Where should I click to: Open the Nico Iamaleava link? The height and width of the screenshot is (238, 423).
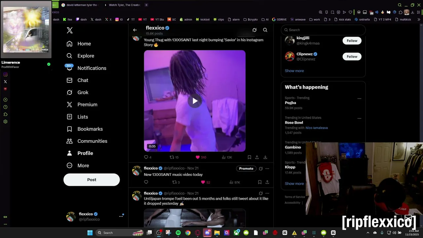click(x=317, y=128)
